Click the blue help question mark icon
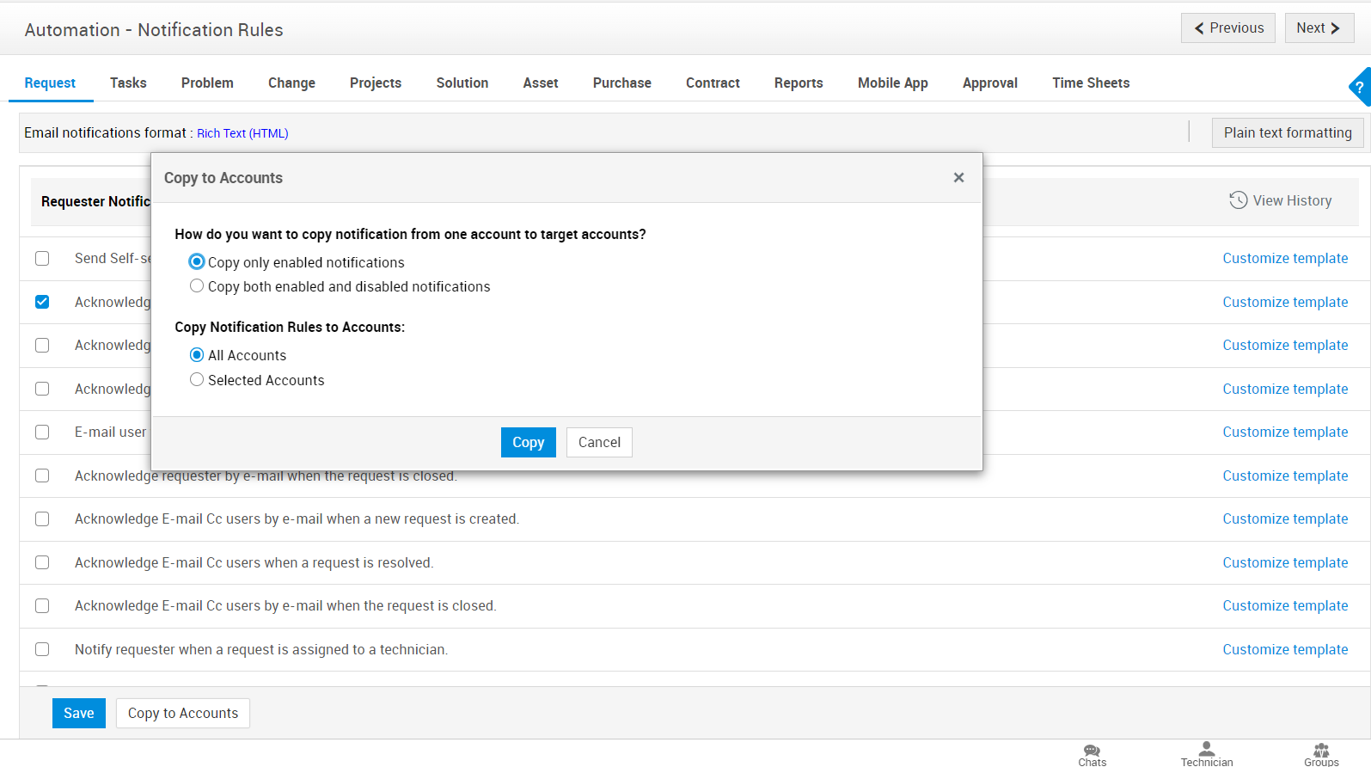 pyautogui.click(x=1360, y=87)
